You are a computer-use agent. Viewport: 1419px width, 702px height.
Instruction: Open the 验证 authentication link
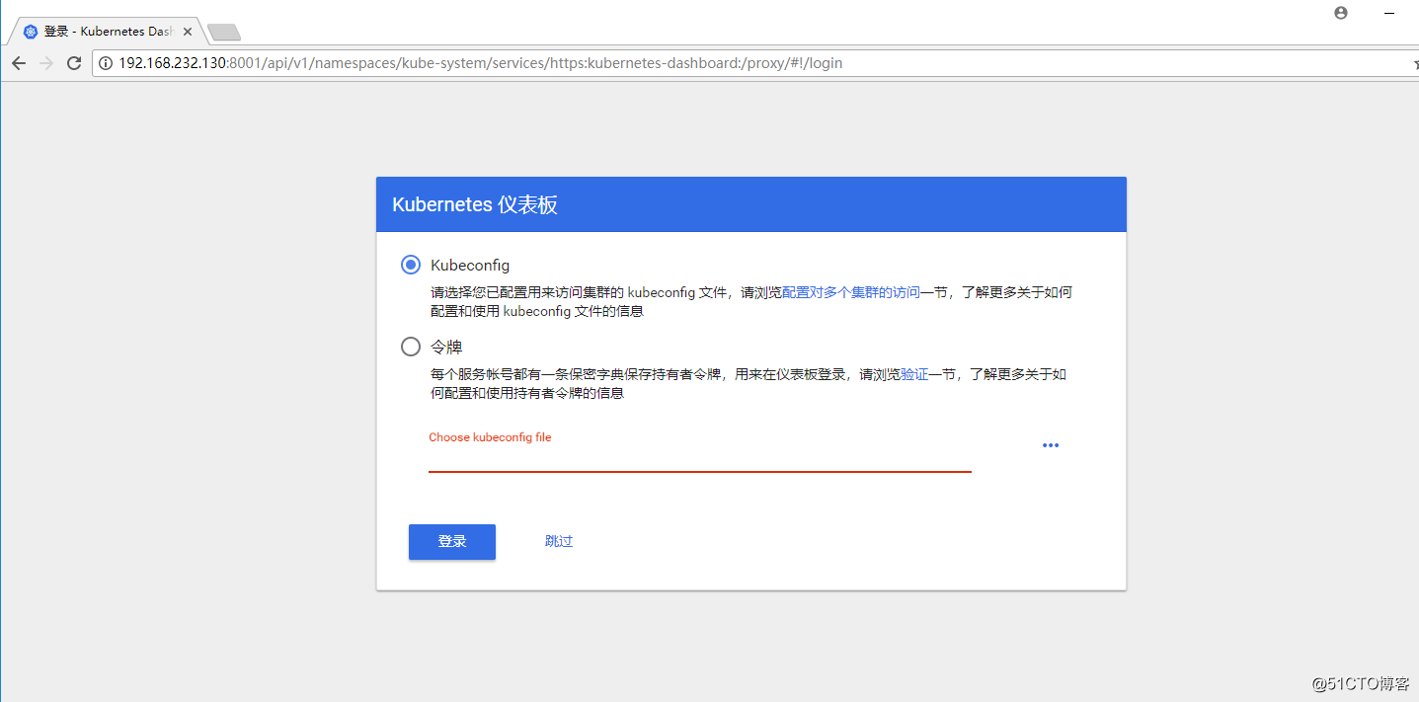(x=914, y=375)
